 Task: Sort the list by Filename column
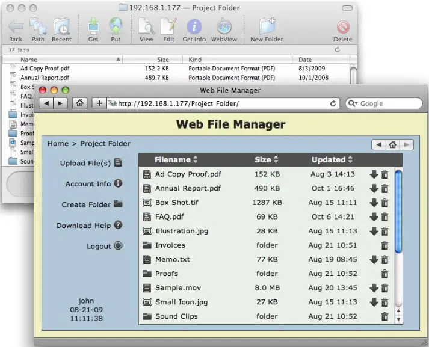click(176, 160)
